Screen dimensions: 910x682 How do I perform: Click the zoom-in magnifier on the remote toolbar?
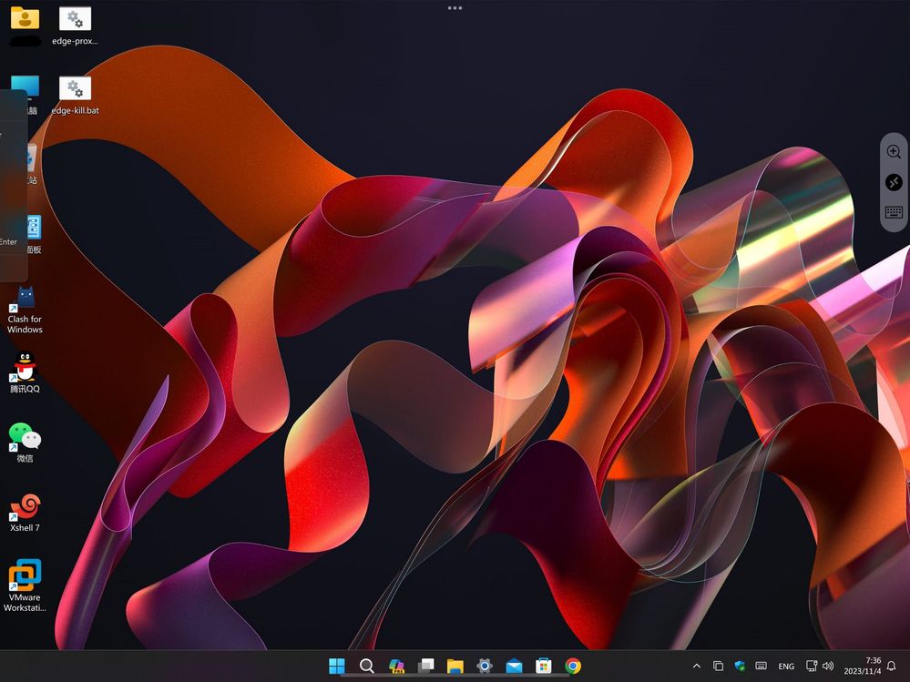(894, 152)
